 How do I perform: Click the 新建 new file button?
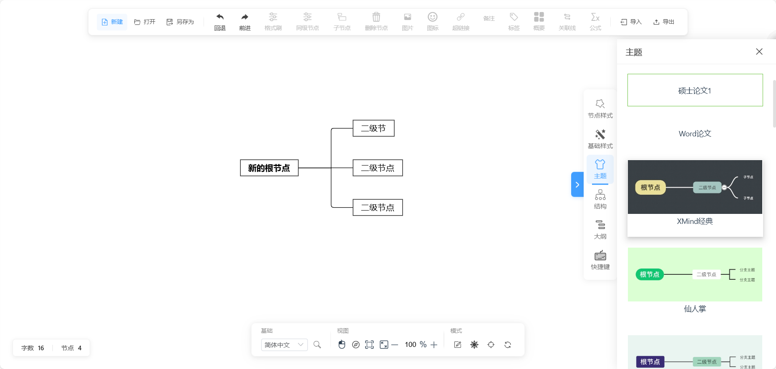click(112, 22)
